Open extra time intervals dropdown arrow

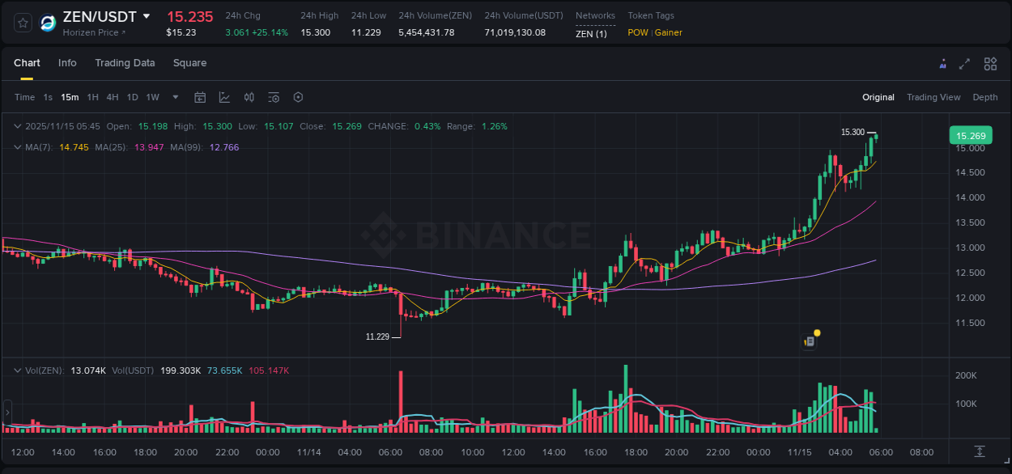[x=174, y=97]
